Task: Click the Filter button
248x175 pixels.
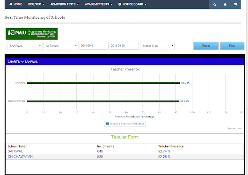Action: point(232,46)
